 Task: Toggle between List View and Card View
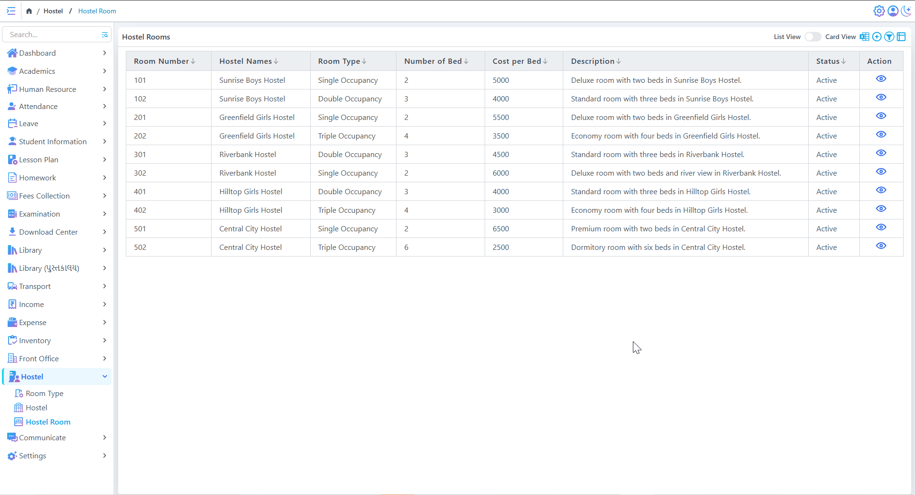[x=813, y=37]
